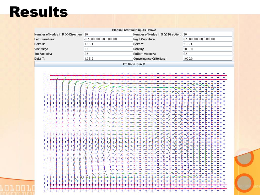Click the 'Delta Y:' label

pos(138,44)
